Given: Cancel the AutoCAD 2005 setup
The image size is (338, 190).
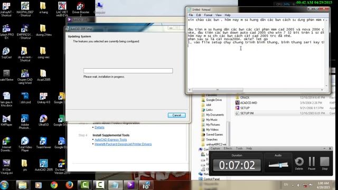Looking at the screenshot, I should (176, 115).
